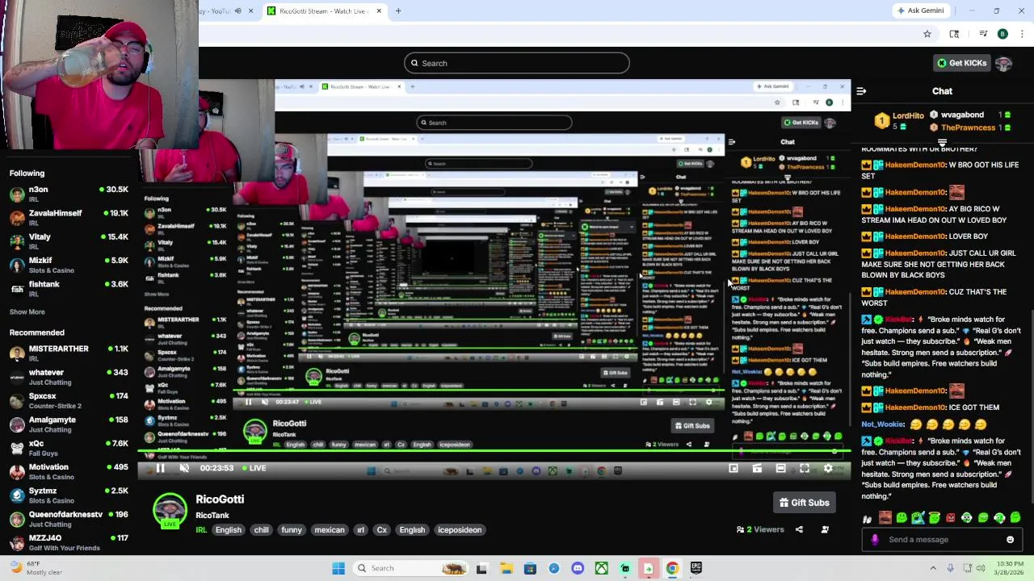Unmute the stream with the speaker icon
The image size is (1034, 581).
184,468
